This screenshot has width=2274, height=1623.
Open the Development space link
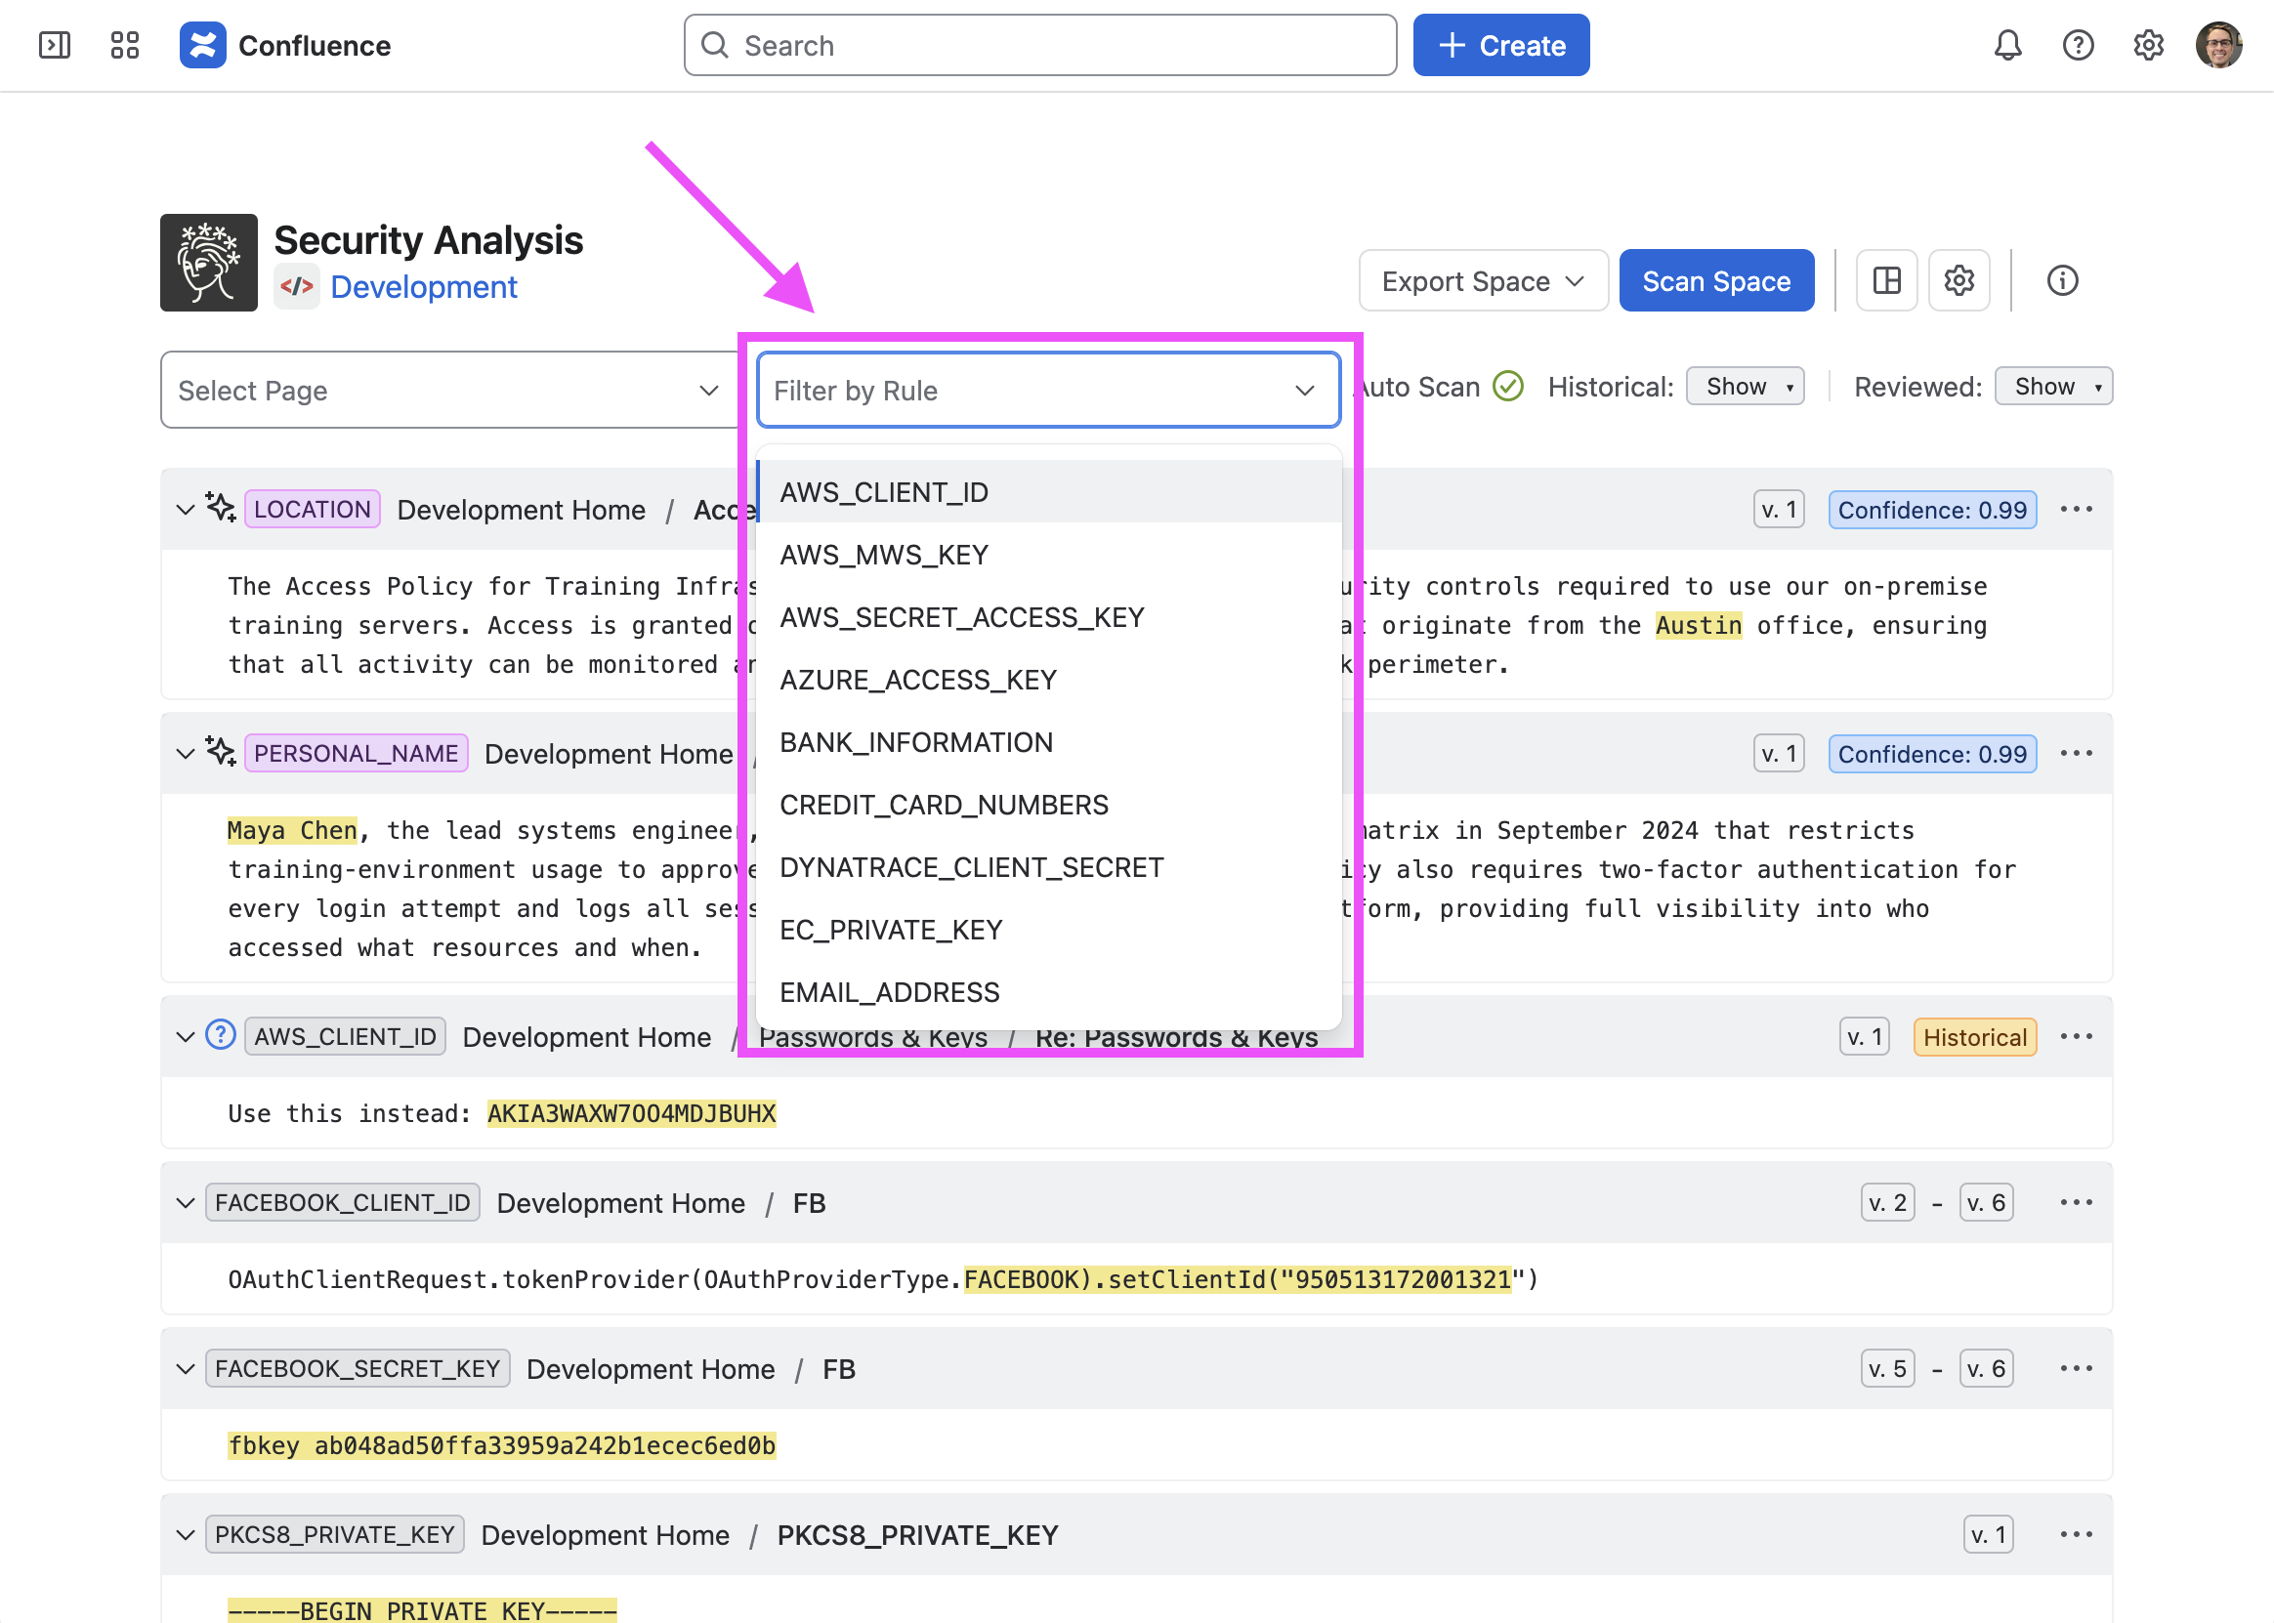click(x=424, y=287)
